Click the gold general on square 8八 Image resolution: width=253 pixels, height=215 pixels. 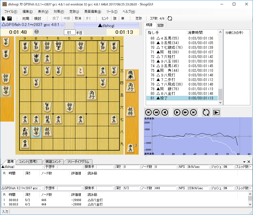coord(36,132)
